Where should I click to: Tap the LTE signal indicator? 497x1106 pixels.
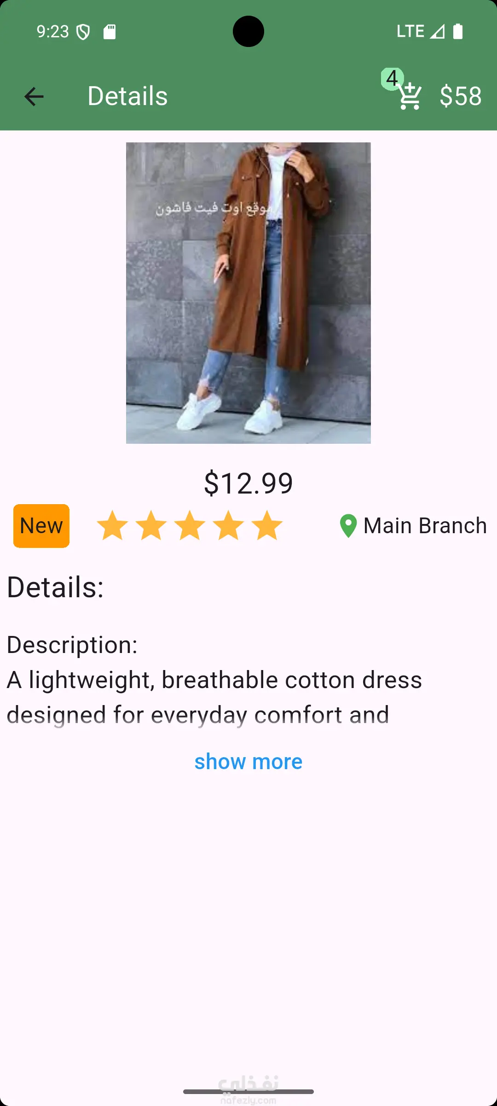click(410, 31)
